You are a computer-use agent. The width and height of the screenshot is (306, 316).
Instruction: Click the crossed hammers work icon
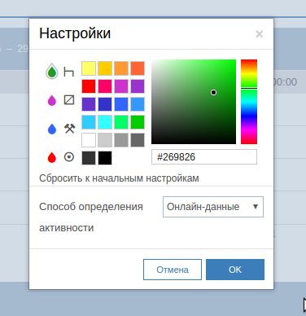tap(69, 129)
